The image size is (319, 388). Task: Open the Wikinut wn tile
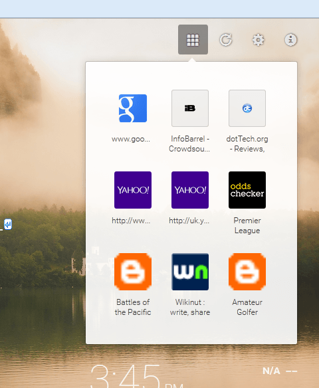190,272
